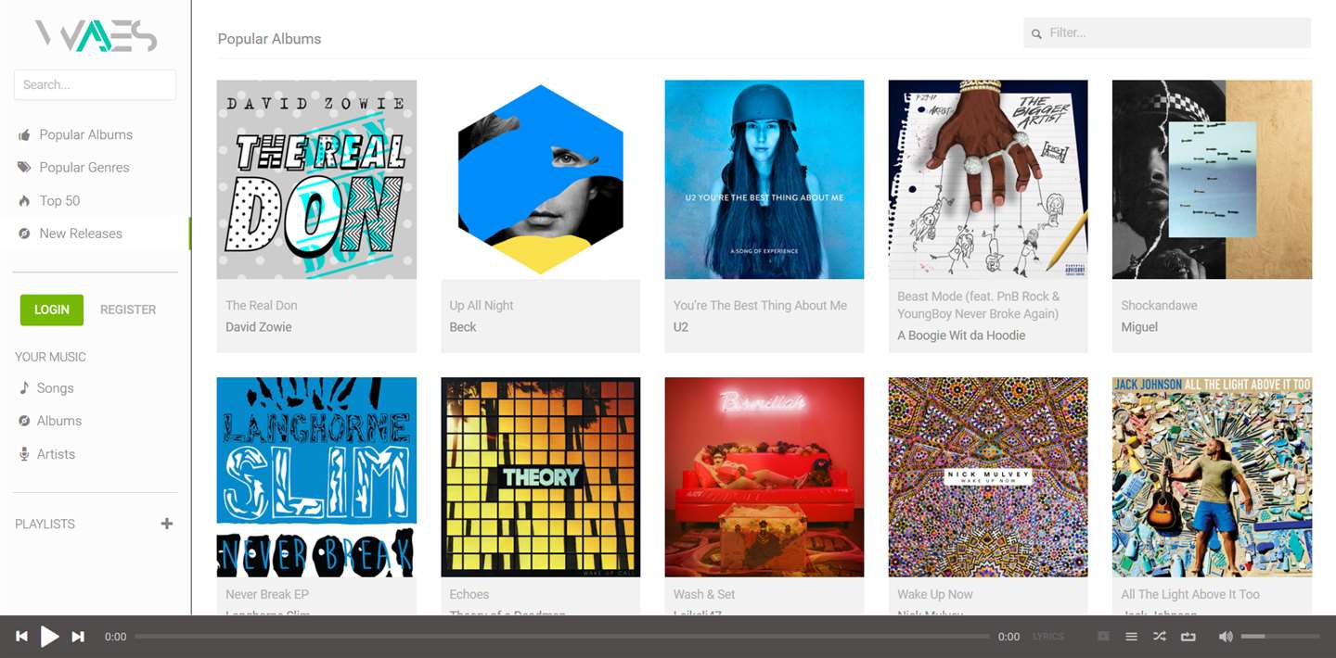Skip to the next track
Screen dimensions: 1336x658
pyautogui.click(x=78, y=637)
